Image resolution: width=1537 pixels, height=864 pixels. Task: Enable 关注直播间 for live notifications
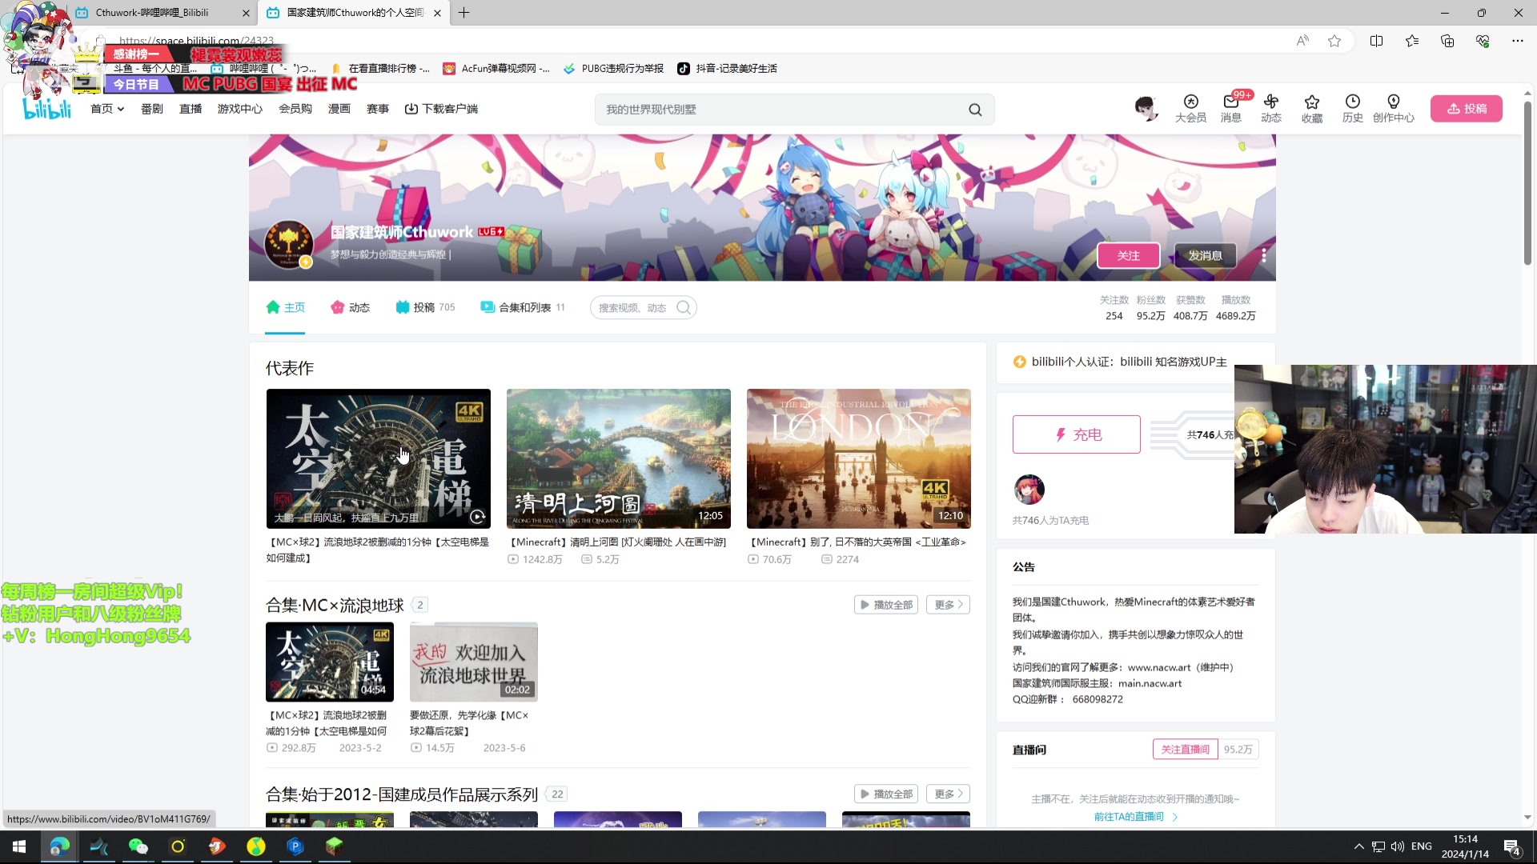[x=1185, y=749]
